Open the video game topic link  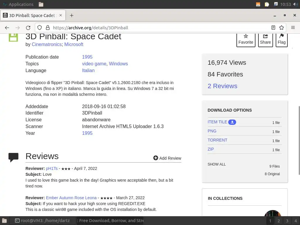point(94,64)
